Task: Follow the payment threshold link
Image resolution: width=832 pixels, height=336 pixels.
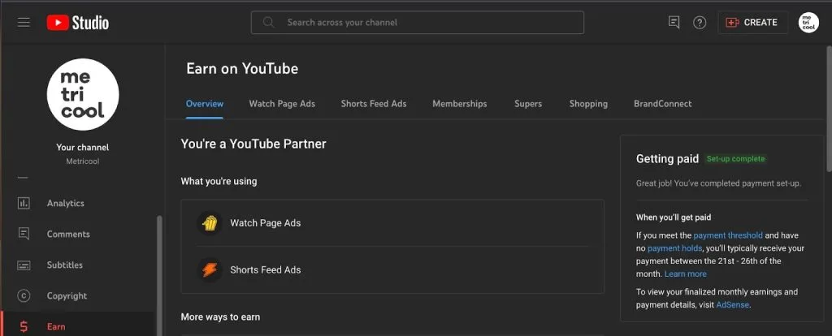Action: pos(728,235)
